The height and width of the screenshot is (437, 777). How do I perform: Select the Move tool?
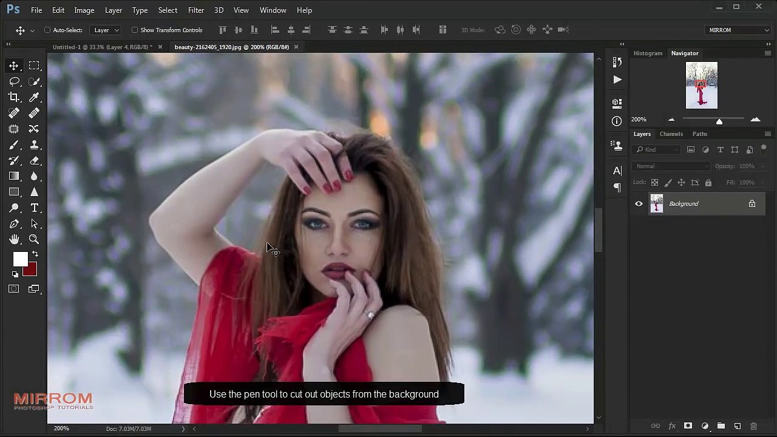point(14,66)
